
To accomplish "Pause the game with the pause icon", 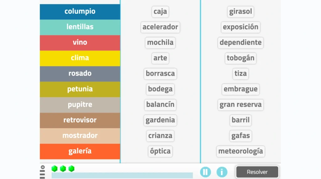I will [205, 172].
